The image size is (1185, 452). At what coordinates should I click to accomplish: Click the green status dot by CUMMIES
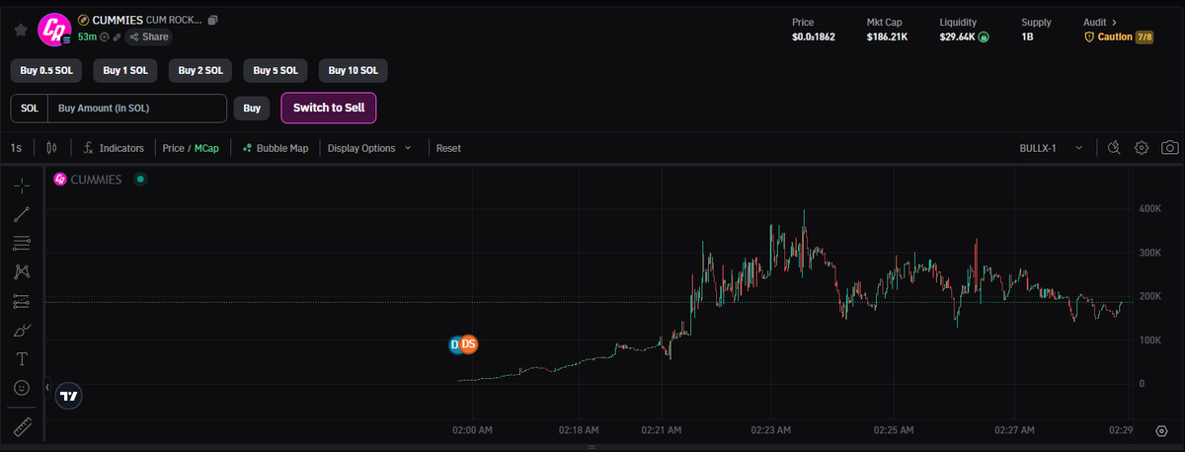click(140, 180)
